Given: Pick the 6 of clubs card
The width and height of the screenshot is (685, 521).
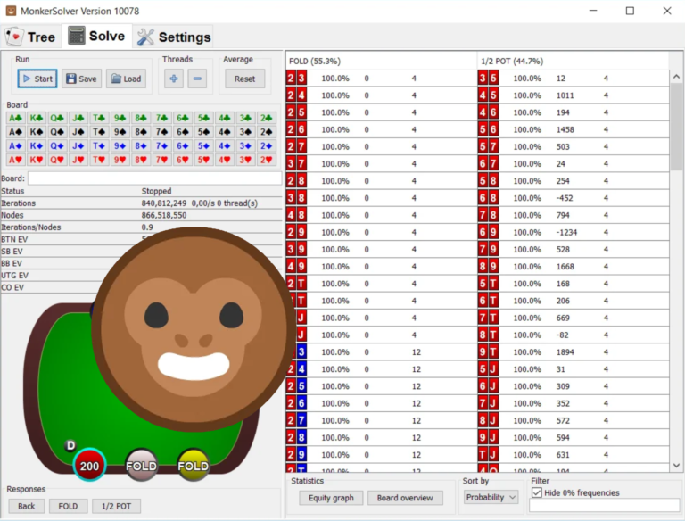Looking at the screenshot, I should [x=182, y=118].
